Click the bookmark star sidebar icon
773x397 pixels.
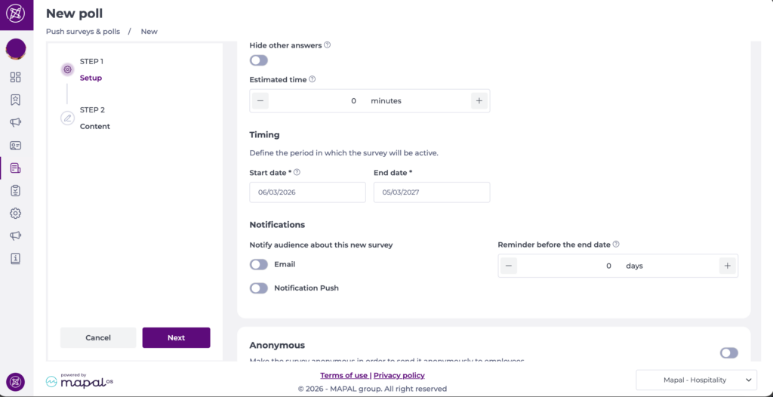coord(16,100)
